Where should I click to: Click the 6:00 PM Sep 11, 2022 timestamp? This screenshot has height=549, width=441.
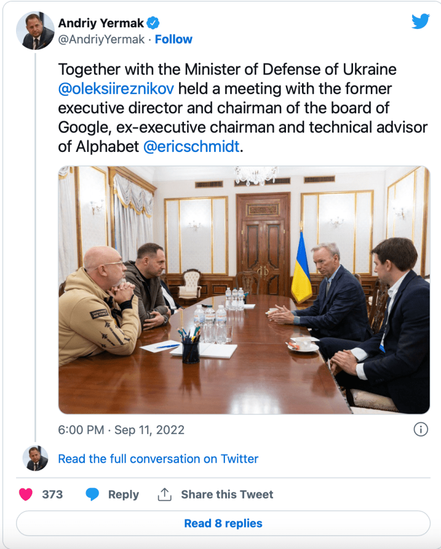coord(121,430)
